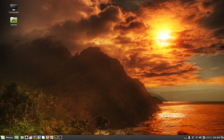Open the Linux Mint Menu button
Screen dimensions: 224x140
[x=7, y=137]
